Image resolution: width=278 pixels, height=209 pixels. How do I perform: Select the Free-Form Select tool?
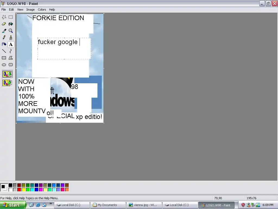tap(4, 17)
